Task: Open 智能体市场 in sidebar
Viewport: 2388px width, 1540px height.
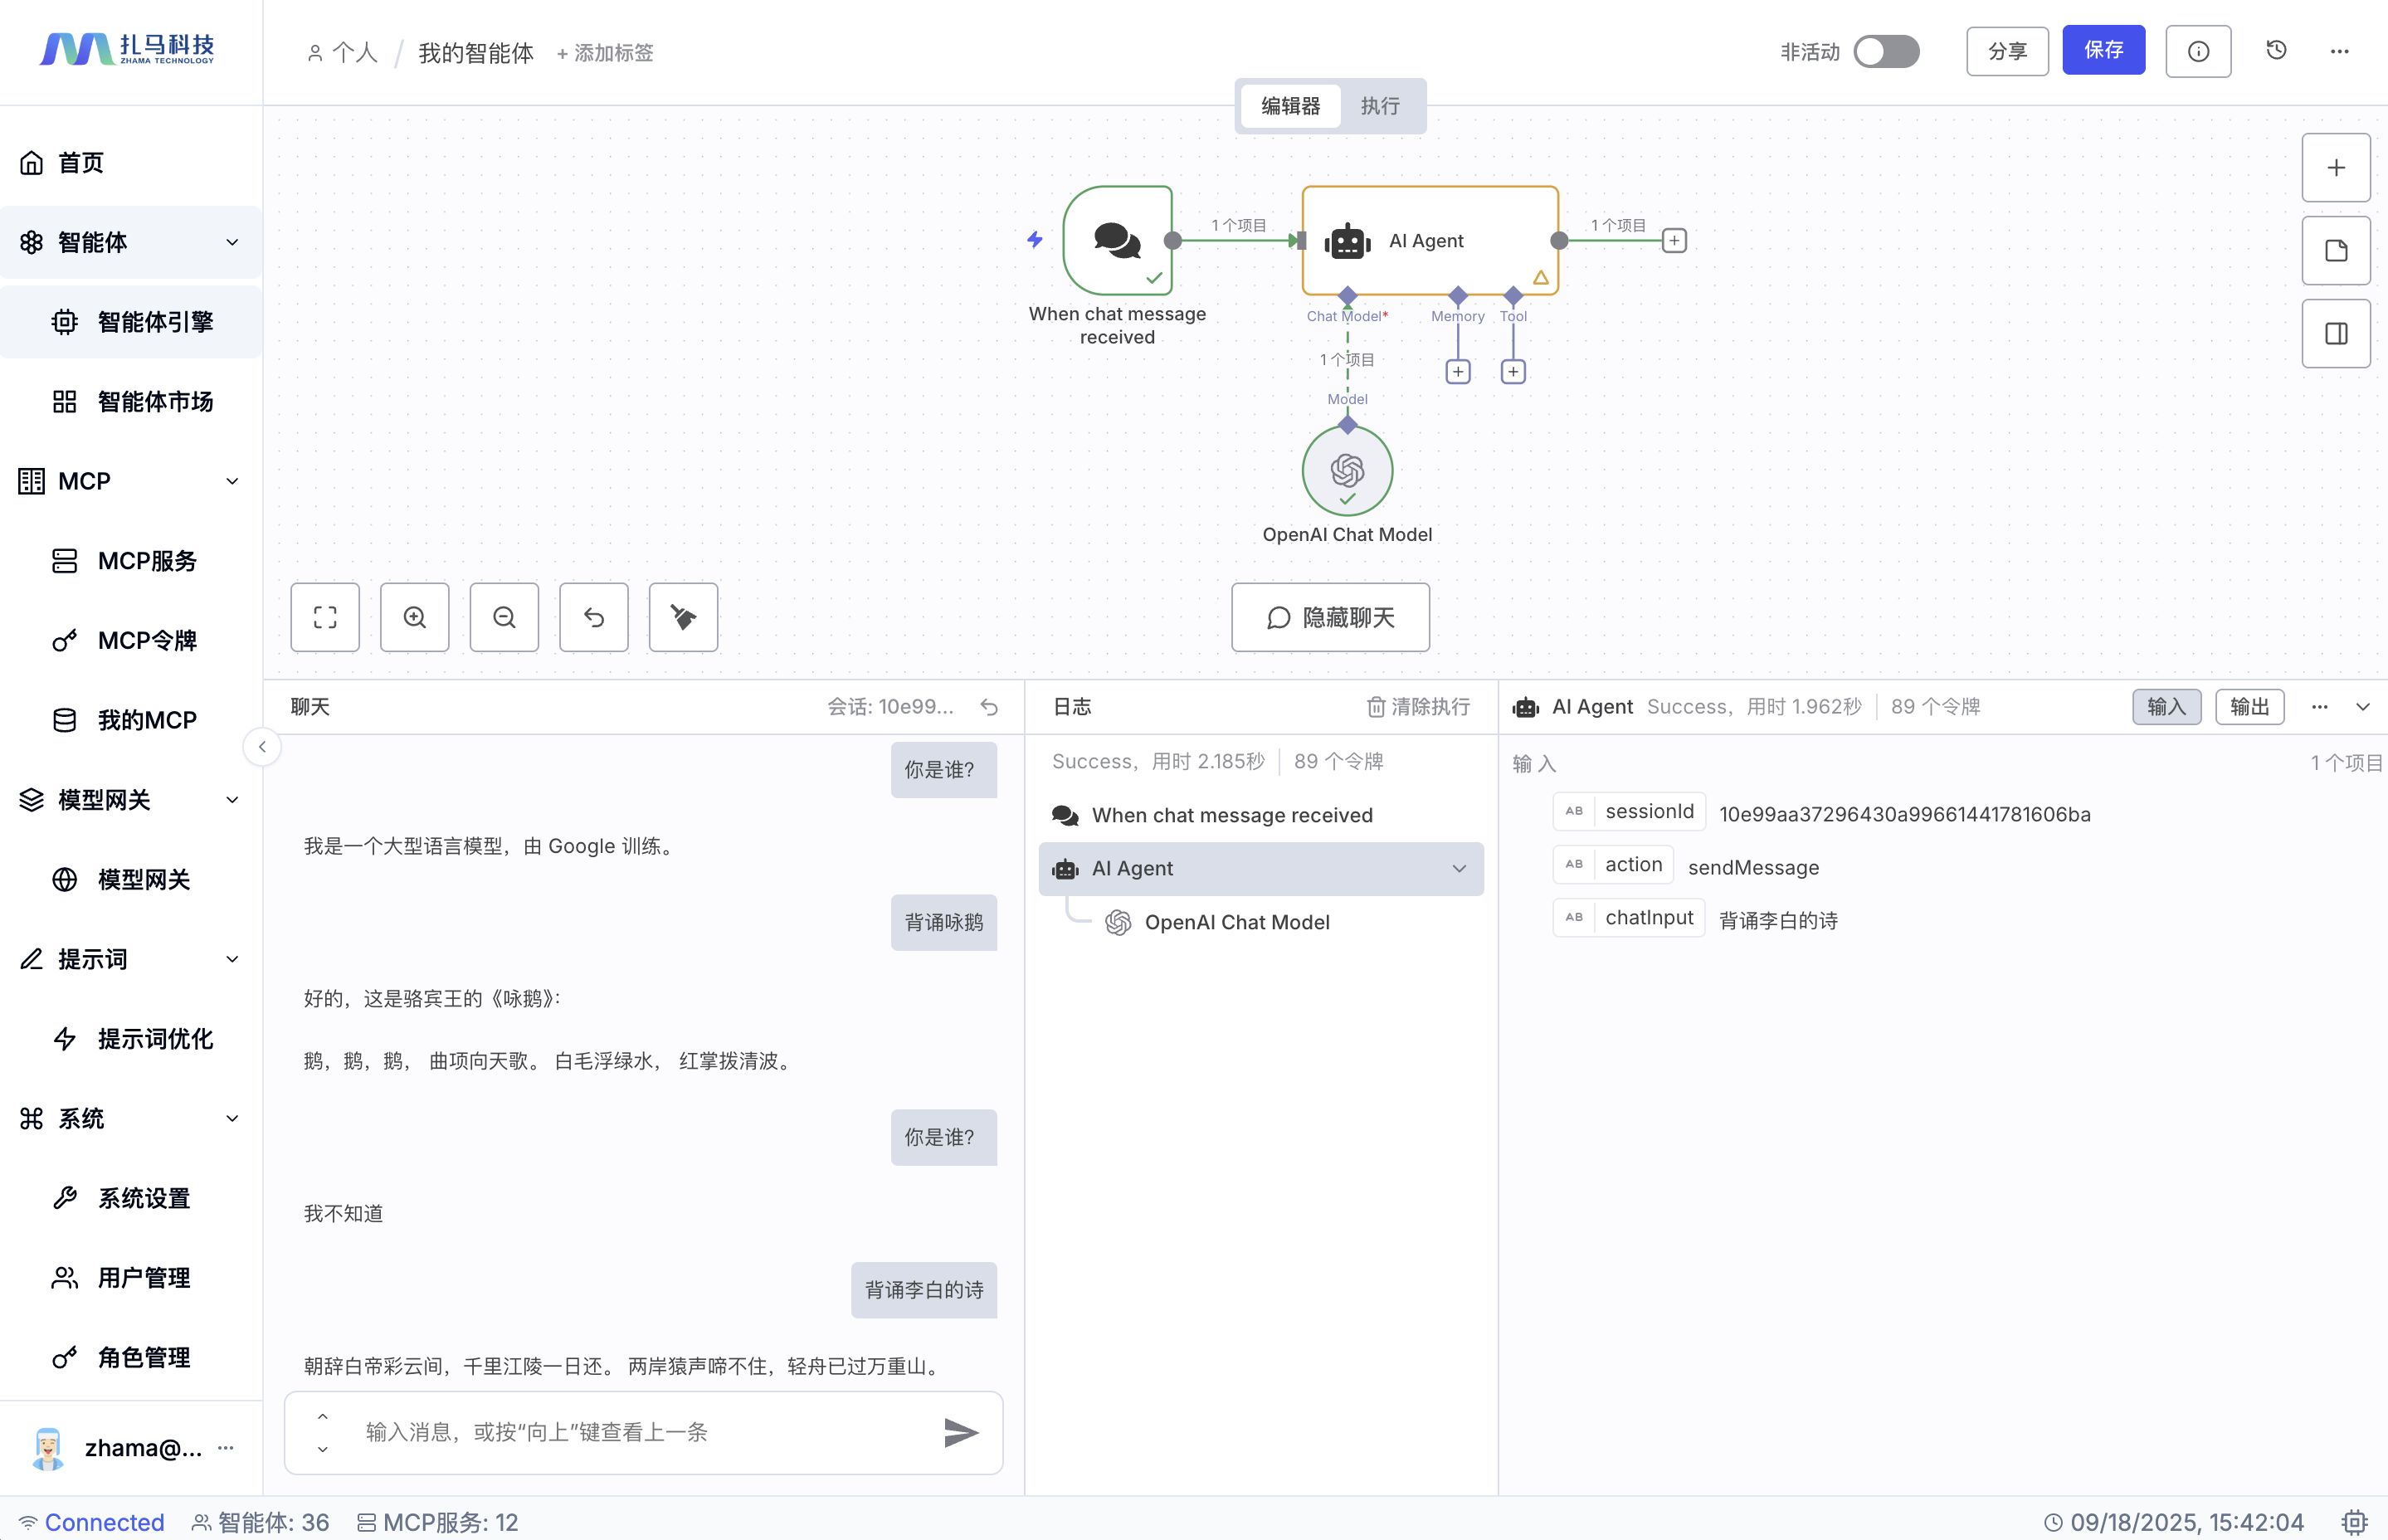Action: pos(155,401)
